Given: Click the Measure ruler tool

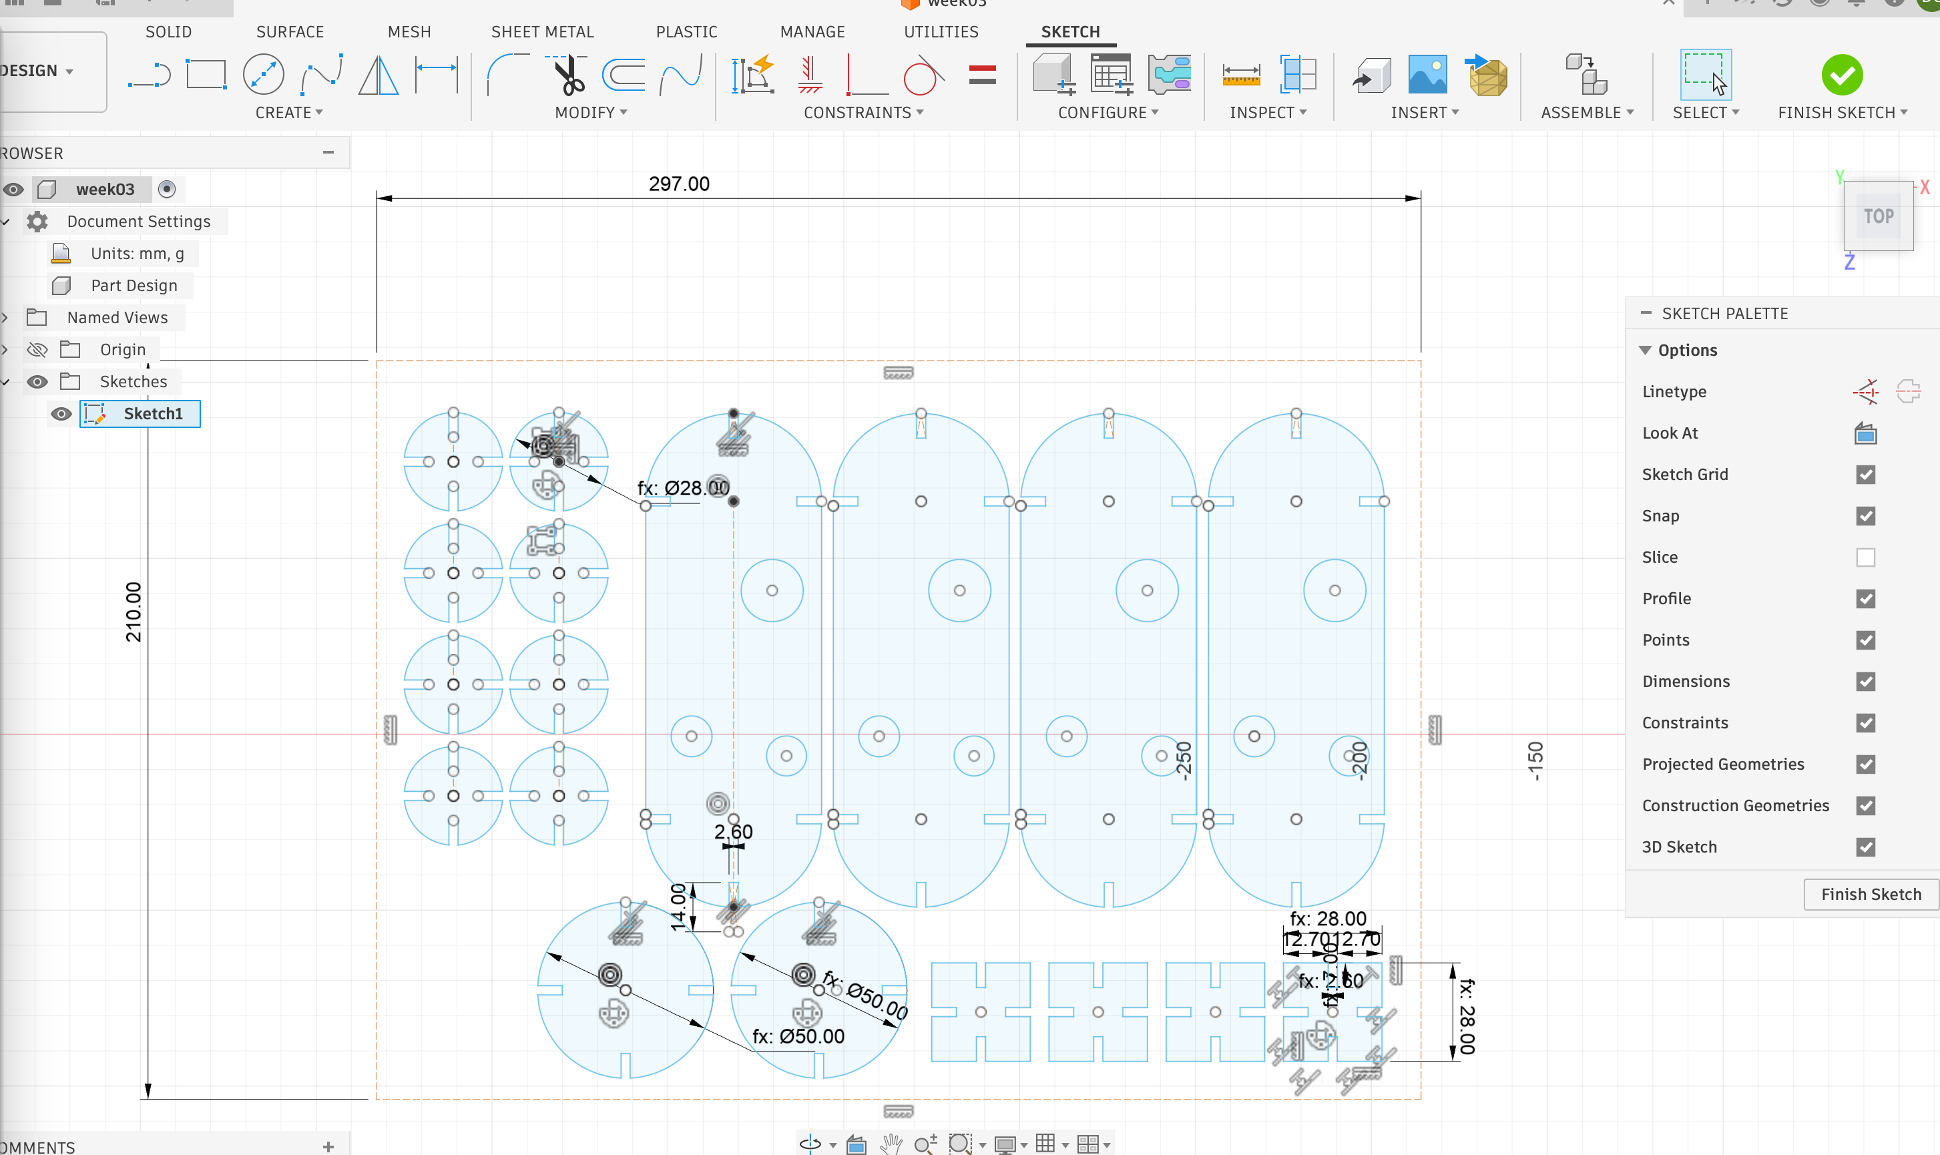Looking at the screenshot, I should 1241,75.
